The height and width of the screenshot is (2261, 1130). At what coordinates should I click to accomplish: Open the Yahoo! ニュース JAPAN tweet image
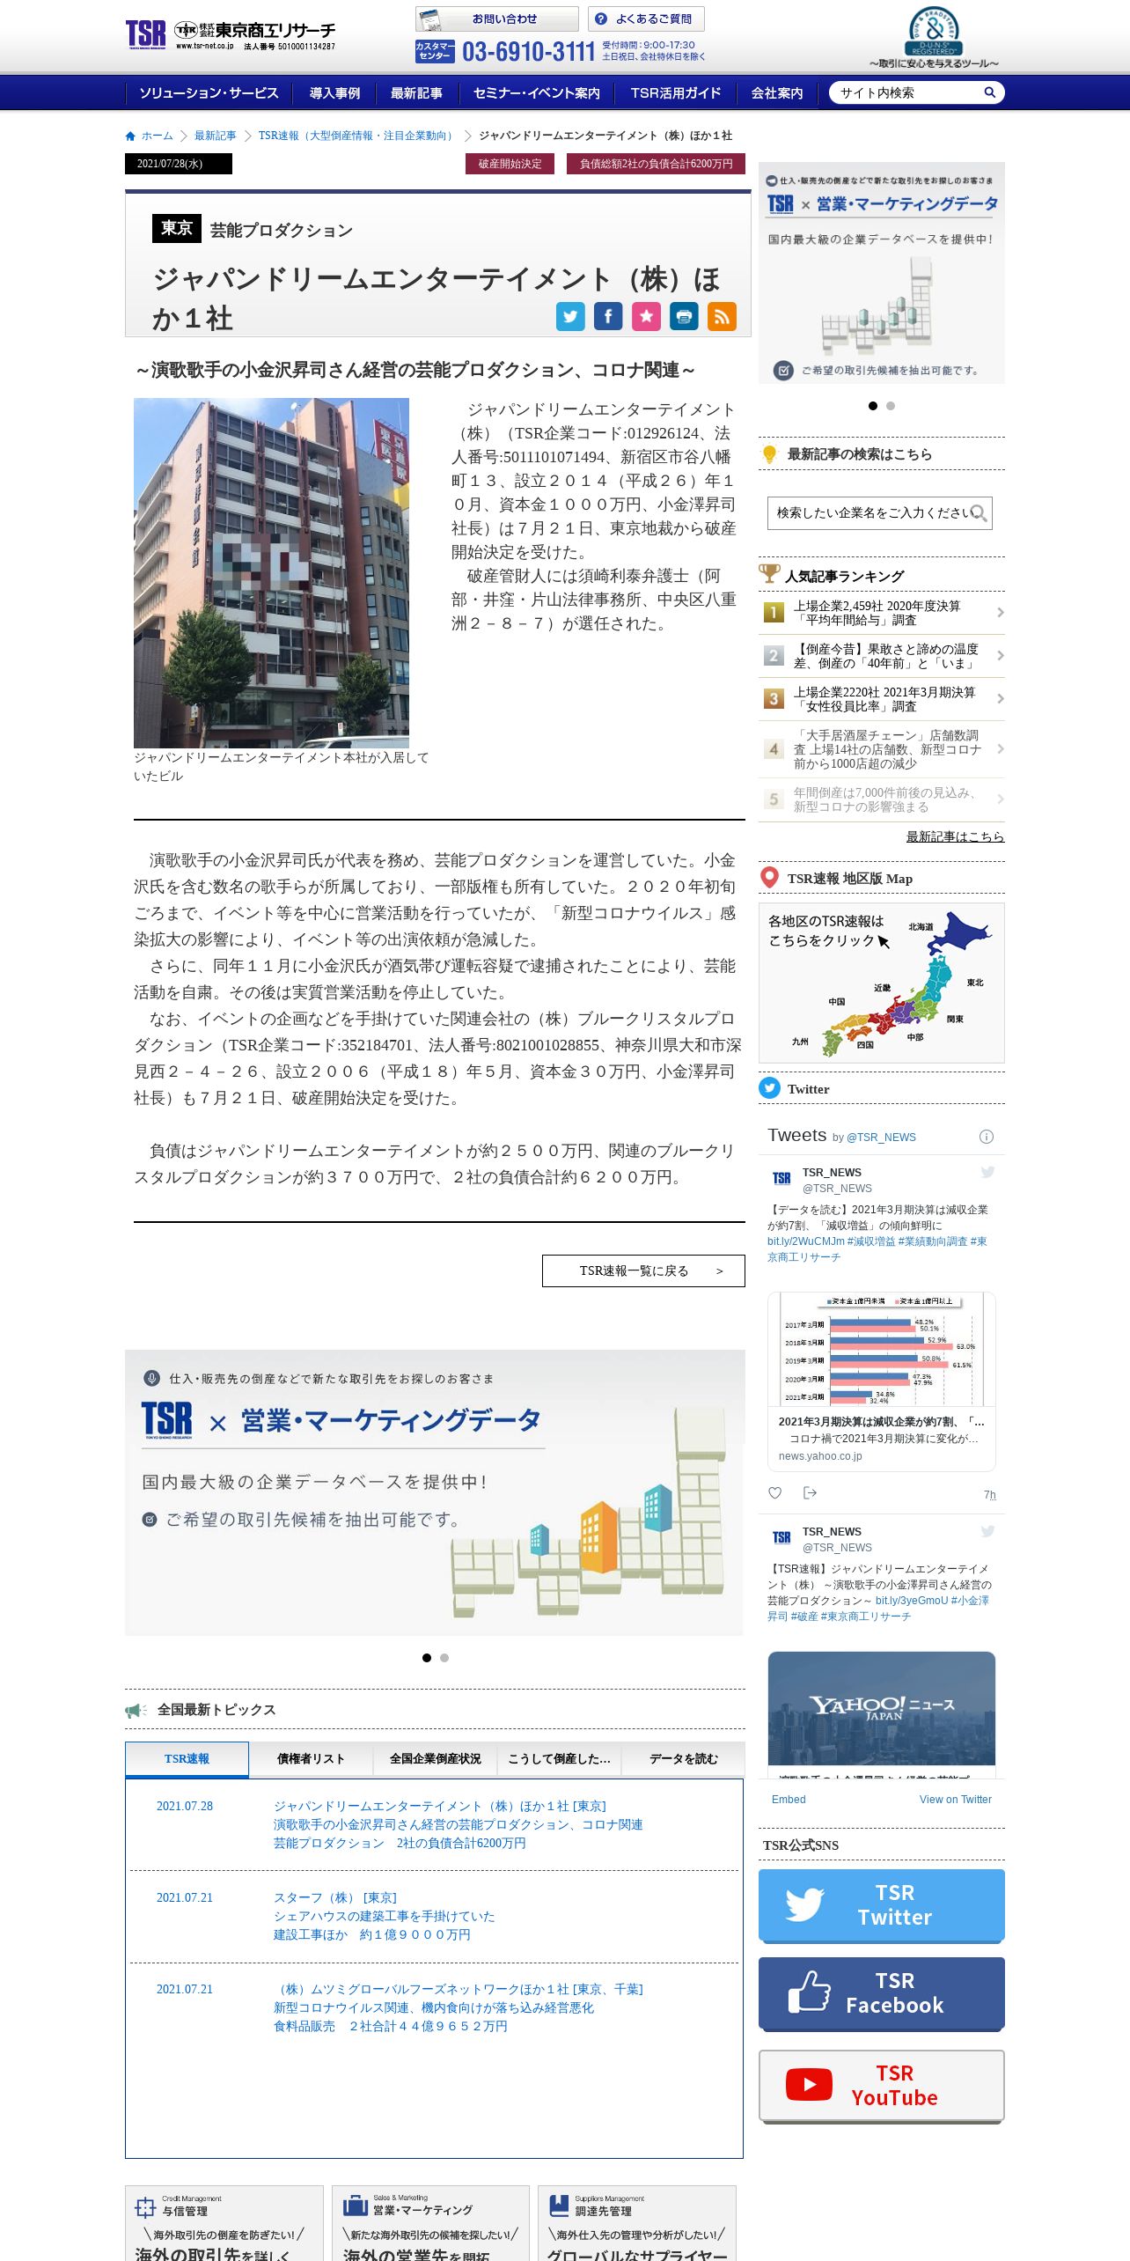[881, 1708]
